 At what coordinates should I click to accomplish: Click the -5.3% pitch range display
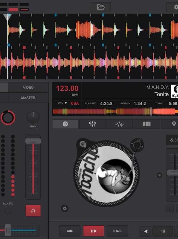pyautogui.click(x=172, y=140)
